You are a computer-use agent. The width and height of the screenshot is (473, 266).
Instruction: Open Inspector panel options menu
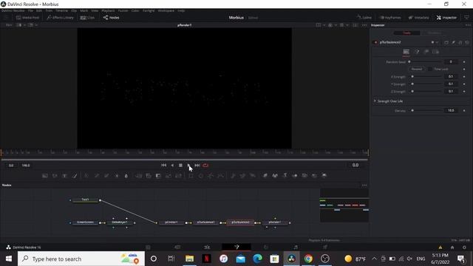coord(468,25)
